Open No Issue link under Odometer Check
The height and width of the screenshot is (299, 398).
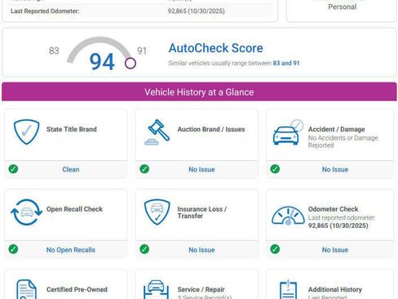(x=335, y=250)
